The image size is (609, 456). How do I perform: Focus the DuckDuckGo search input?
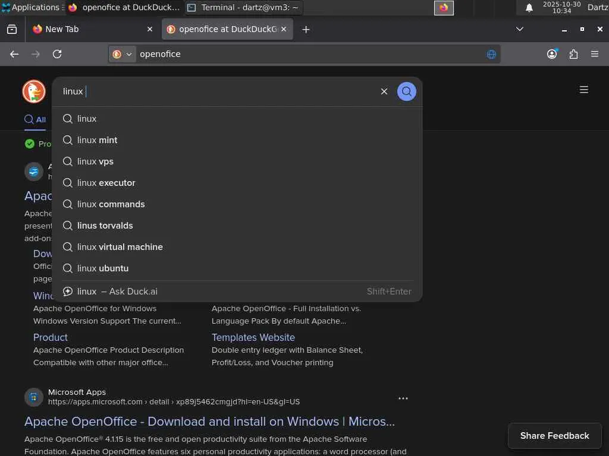(x=218, y=91)
